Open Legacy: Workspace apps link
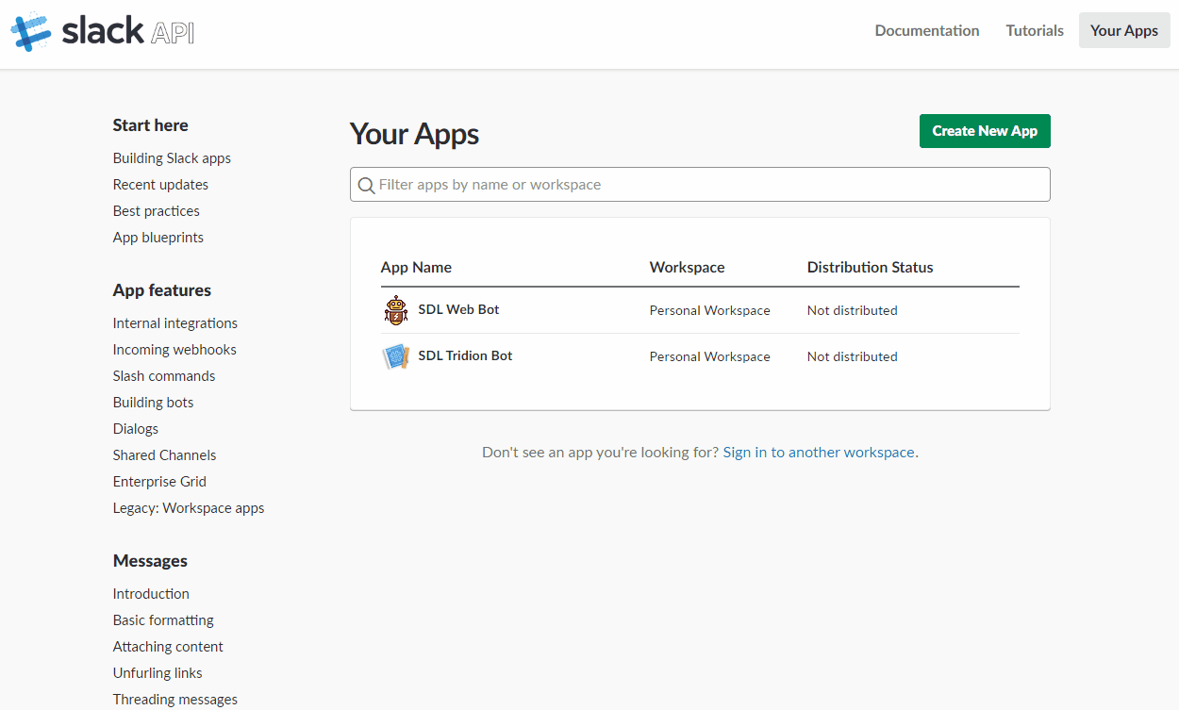This screenshot has width=1179, height=710. point(189,508)
